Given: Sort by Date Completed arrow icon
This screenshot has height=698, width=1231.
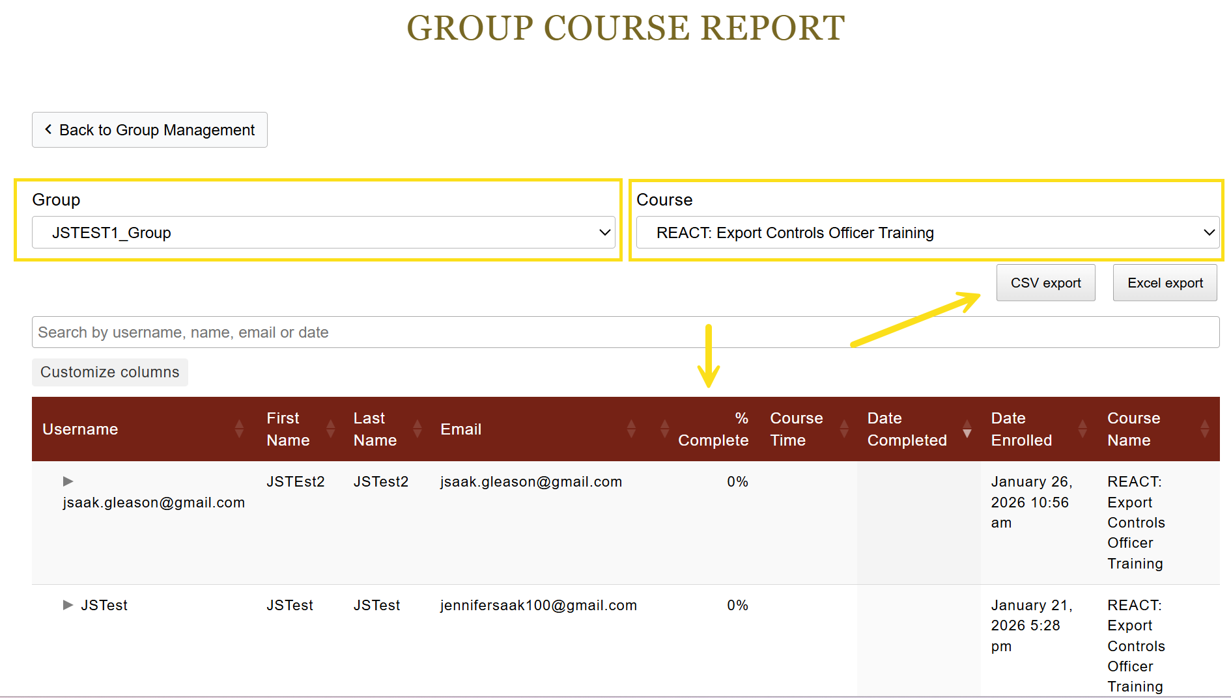Looking at the screenshot, I should (x=967, y=430).
